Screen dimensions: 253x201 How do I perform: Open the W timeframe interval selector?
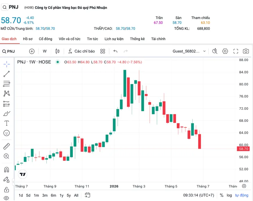click(45, 51)
